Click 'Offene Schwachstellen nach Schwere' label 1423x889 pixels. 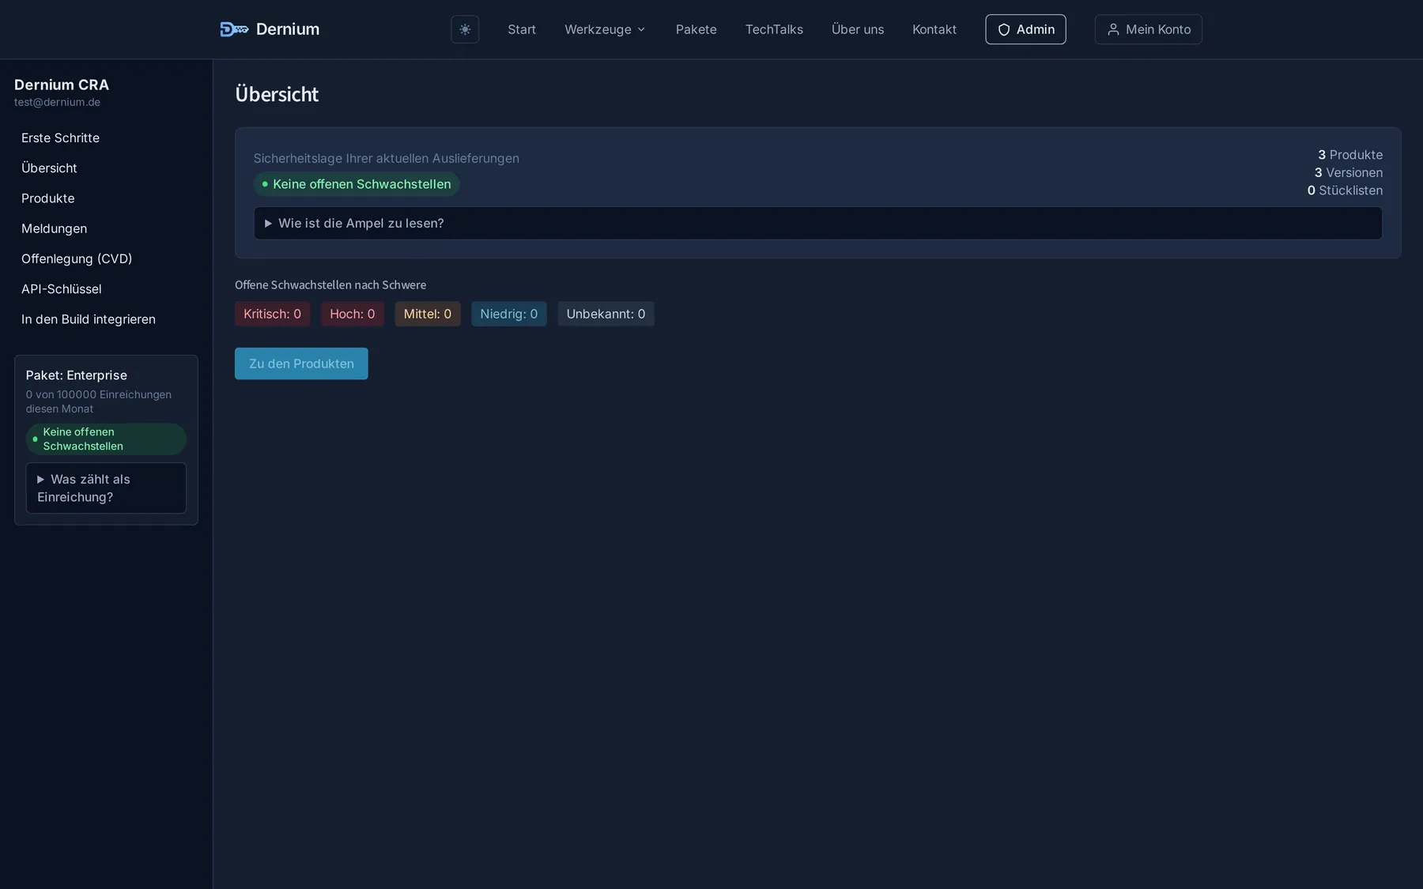(x=330, y=284)
